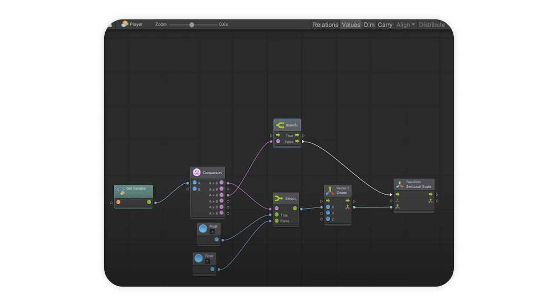Toggle the Relations option
This screenshot has height=306, width=558.
(x=325, y=25)
